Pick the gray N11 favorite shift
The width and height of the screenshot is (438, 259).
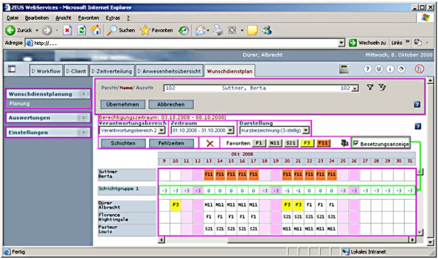tap(275, 143)
